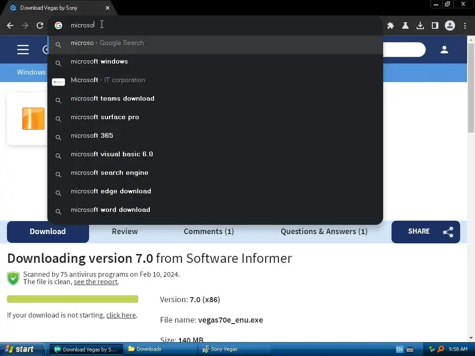The height and width of the screenshot is (356, 475).
Task: Open the see the report link
Action: pyautogui.click(x=96, y=282)
